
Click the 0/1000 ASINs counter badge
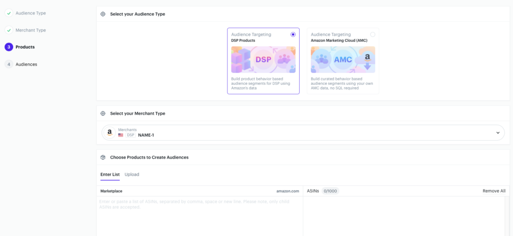coord(330,191)
